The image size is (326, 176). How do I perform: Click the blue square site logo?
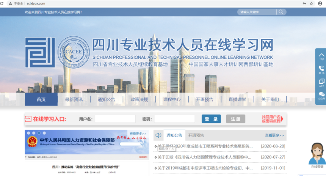40,52
